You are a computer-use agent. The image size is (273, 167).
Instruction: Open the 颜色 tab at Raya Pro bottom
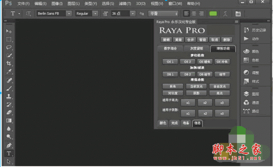coord(163,123)
